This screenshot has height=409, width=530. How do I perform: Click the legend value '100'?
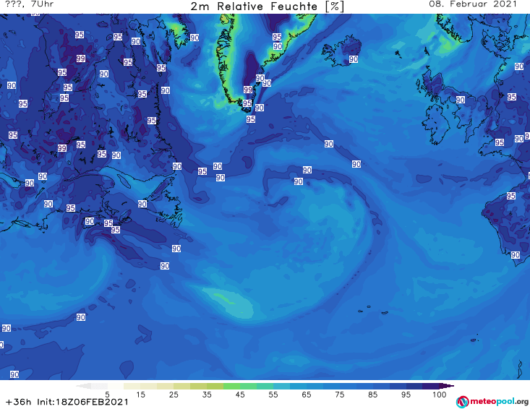tap(440, 395)
